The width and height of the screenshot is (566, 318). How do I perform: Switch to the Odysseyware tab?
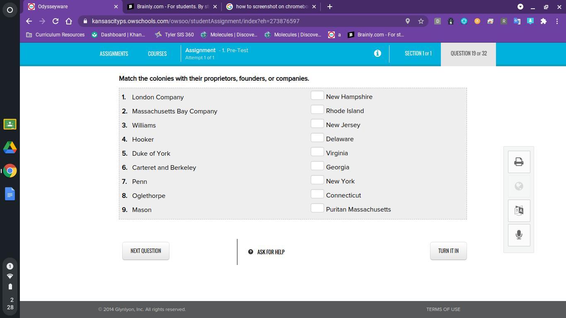point(73,7)
